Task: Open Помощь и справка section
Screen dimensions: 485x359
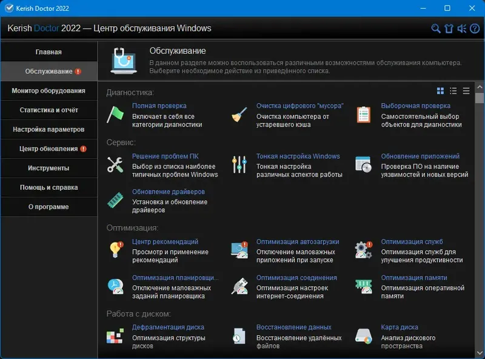Action: (48, 187)
